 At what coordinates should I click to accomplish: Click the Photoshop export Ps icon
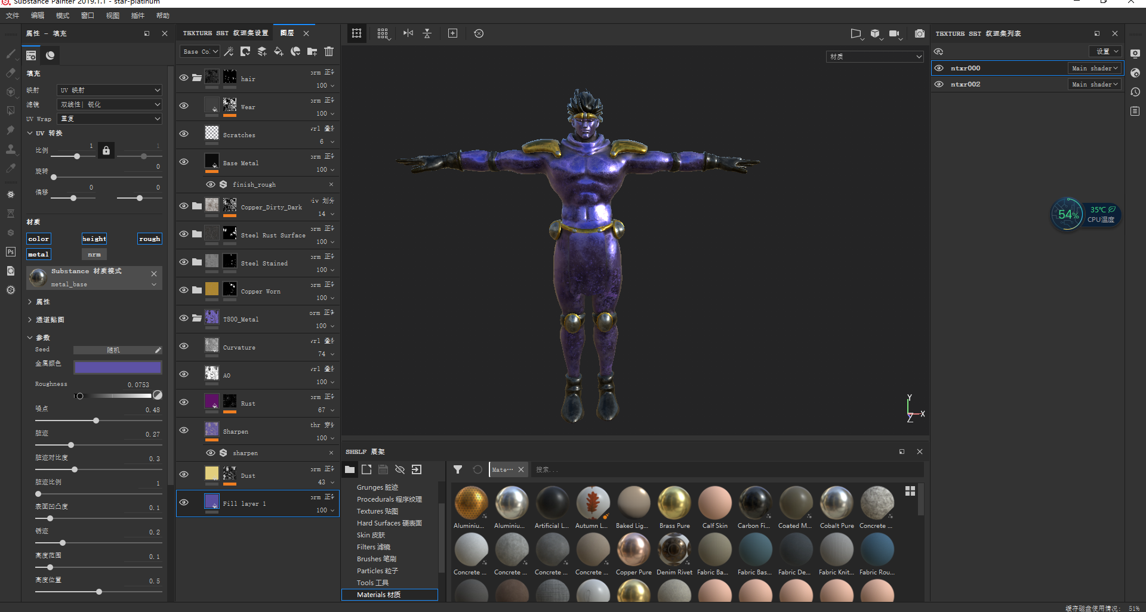coord(11,252)
